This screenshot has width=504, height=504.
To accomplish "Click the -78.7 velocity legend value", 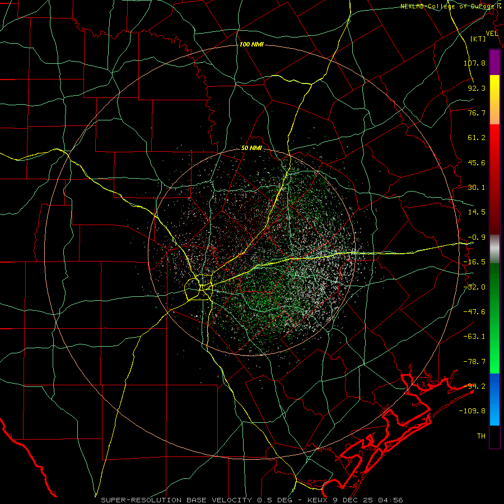I will [x=474, y=362].
